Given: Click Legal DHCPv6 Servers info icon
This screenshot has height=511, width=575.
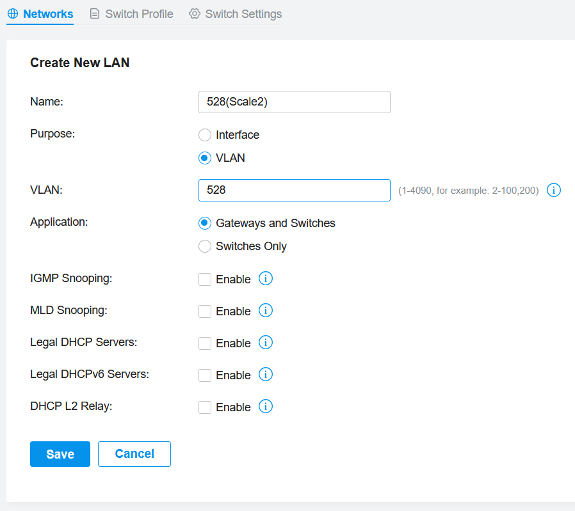Looking at the screenshot, I should 266,374.
